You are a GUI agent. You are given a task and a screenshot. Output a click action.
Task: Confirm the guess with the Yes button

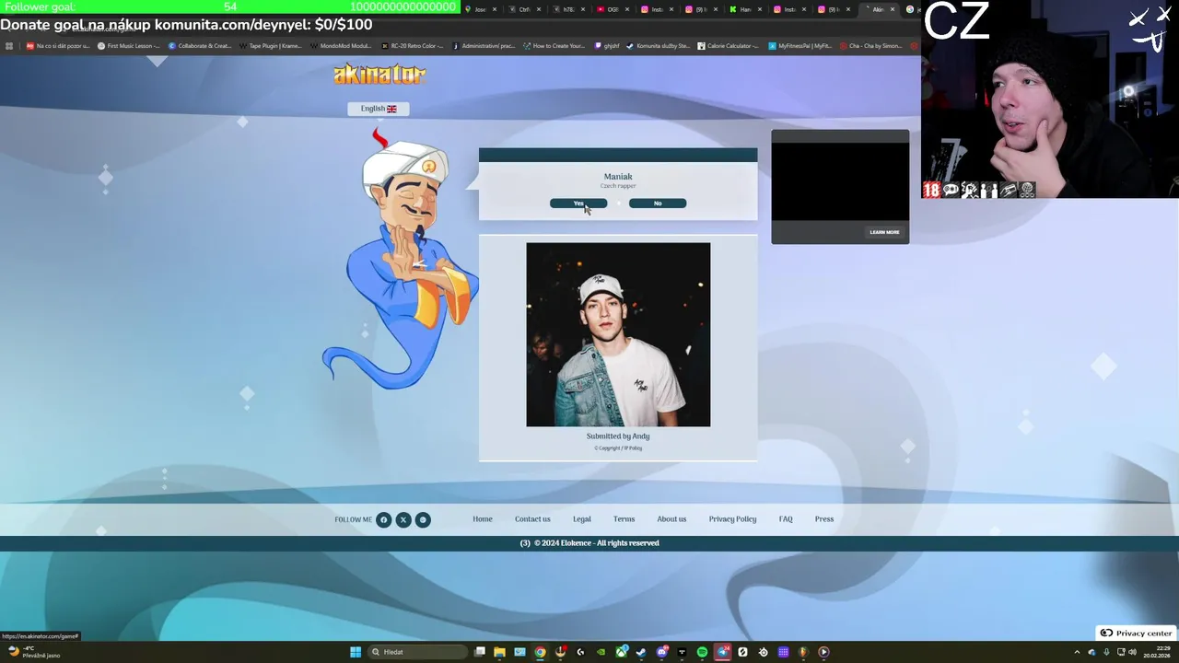coord(578,204)
